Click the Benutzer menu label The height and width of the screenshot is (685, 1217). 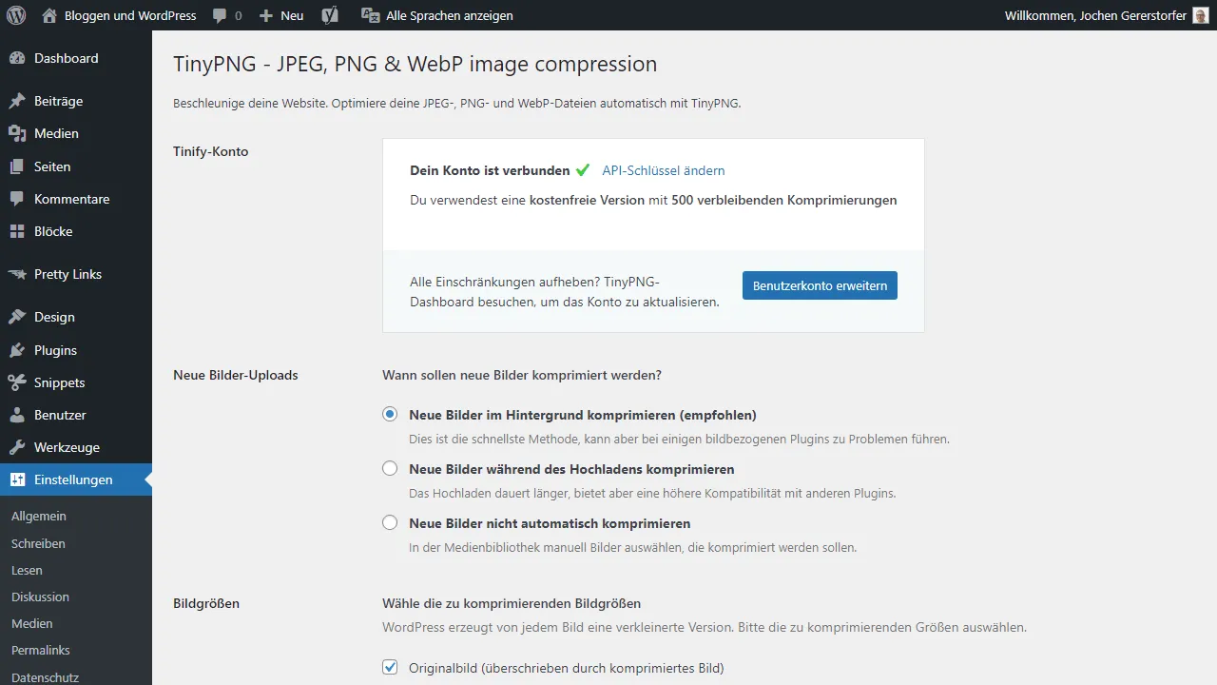60,415
